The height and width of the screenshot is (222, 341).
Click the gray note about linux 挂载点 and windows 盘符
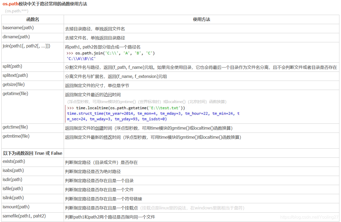point(192,208)
